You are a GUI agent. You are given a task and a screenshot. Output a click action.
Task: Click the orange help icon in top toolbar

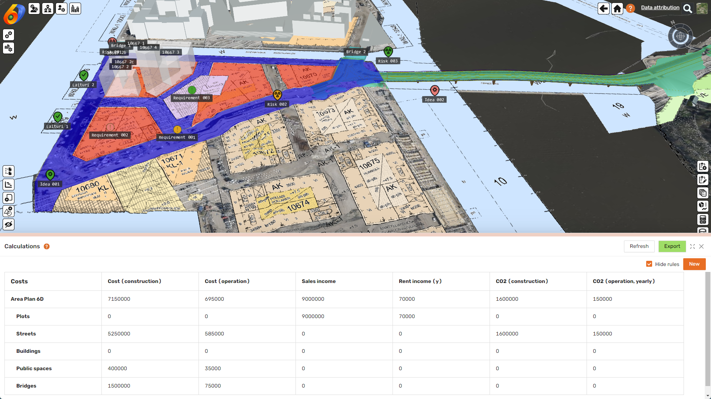(x=630, y=8)
